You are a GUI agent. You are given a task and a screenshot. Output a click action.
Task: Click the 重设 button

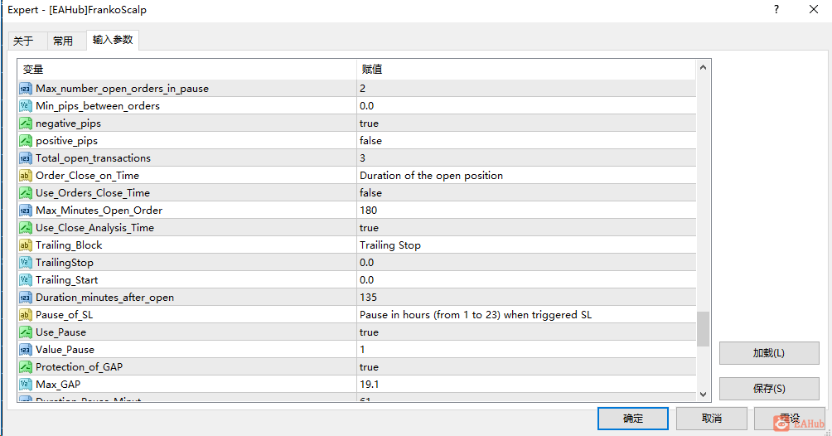pos(790,419)
